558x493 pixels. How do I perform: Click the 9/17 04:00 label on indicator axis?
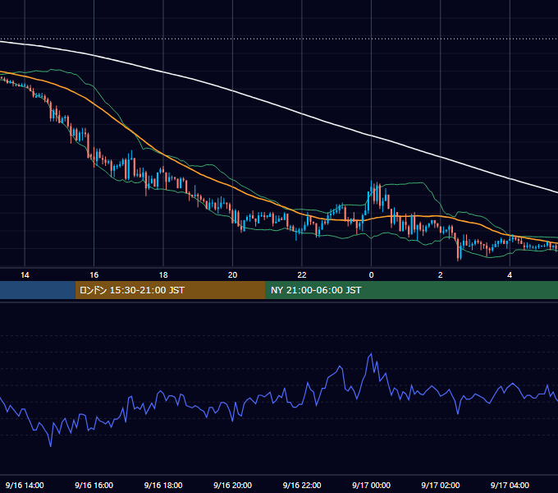(510, 485)
